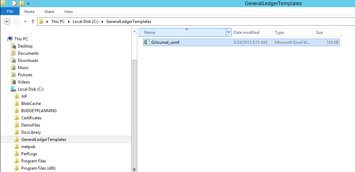The width and height of the screenshot is (355, 172).
Task: Click the navigation pane scroll up arrow
Action: [x=134, y=31]
